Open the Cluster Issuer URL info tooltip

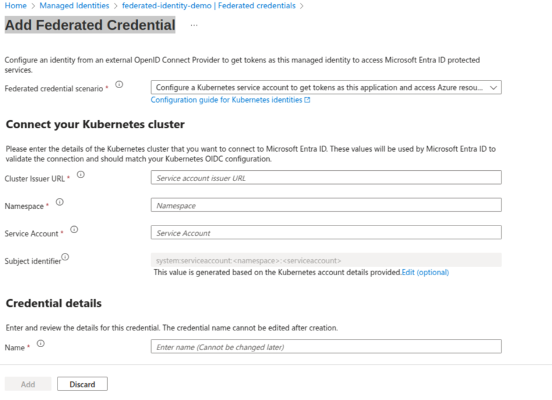pos(81,173)
